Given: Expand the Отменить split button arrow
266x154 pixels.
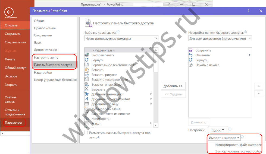Looking at the screenshot, I should pyautogui.click(x=249, y=55).
